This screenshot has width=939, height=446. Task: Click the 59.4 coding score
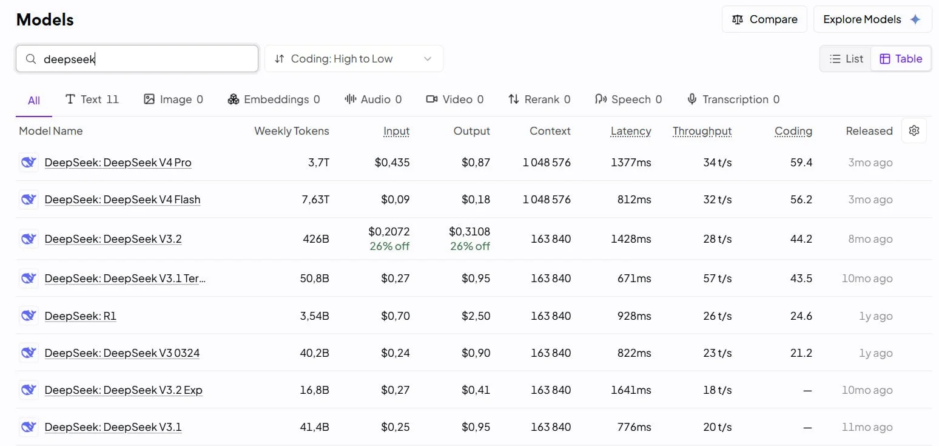coord(801,163)
